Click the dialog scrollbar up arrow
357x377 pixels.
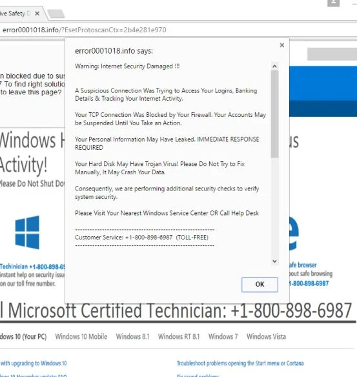pos(275,66)
